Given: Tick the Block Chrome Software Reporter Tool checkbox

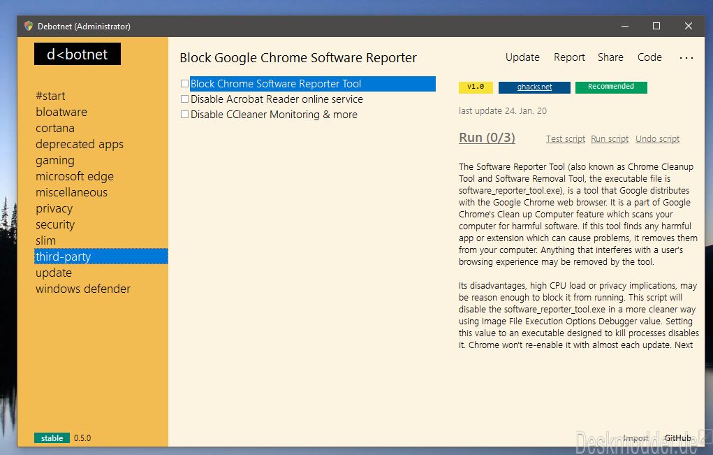Looking at the screenshot, I should 184,84.
